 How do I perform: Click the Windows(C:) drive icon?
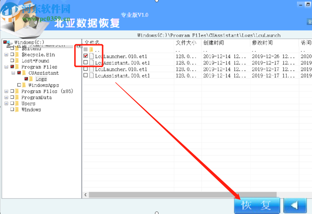tap(9, 42)
